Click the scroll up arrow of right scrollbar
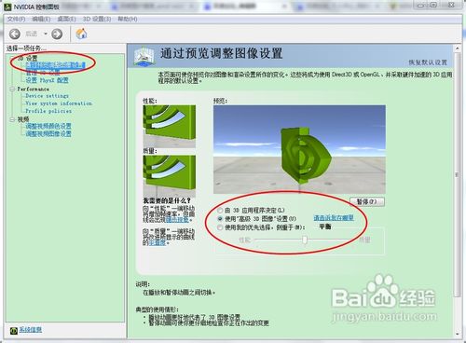This screenshot has height=343, width=466. [x=458, y=48]
